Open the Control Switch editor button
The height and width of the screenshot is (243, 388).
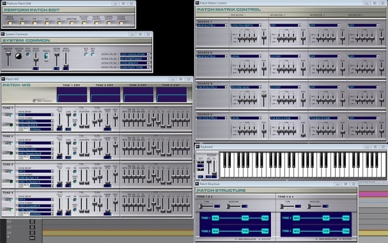[109, 23]
